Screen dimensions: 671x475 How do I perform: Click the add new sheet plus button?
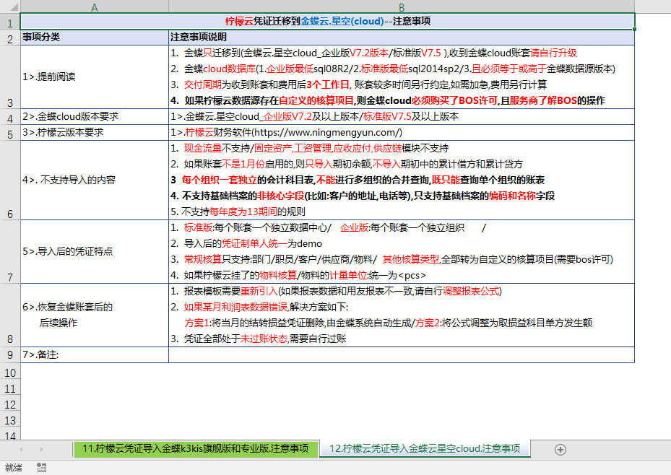pos(560,449)
